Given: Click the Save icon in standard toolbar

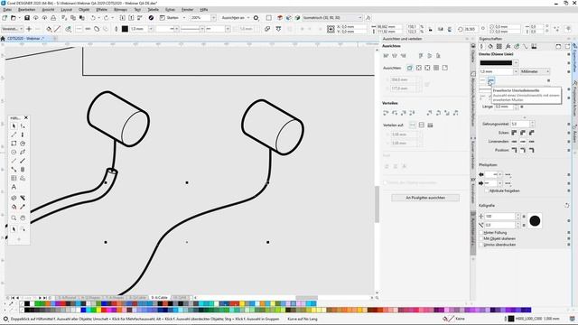Looking at the screenshot, I should (27, 18).
